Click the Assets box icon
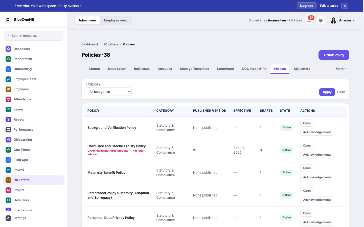Image resolution: width=364 pixels, height=227 pixels. [x=8, y=120]
